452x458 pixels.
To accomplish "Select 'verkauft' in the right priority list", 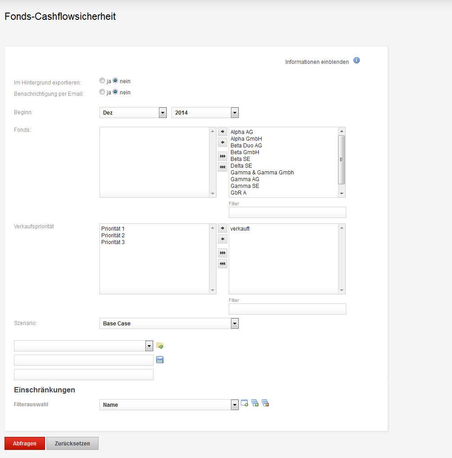I will pyautogui.click(x=240, y=229).
